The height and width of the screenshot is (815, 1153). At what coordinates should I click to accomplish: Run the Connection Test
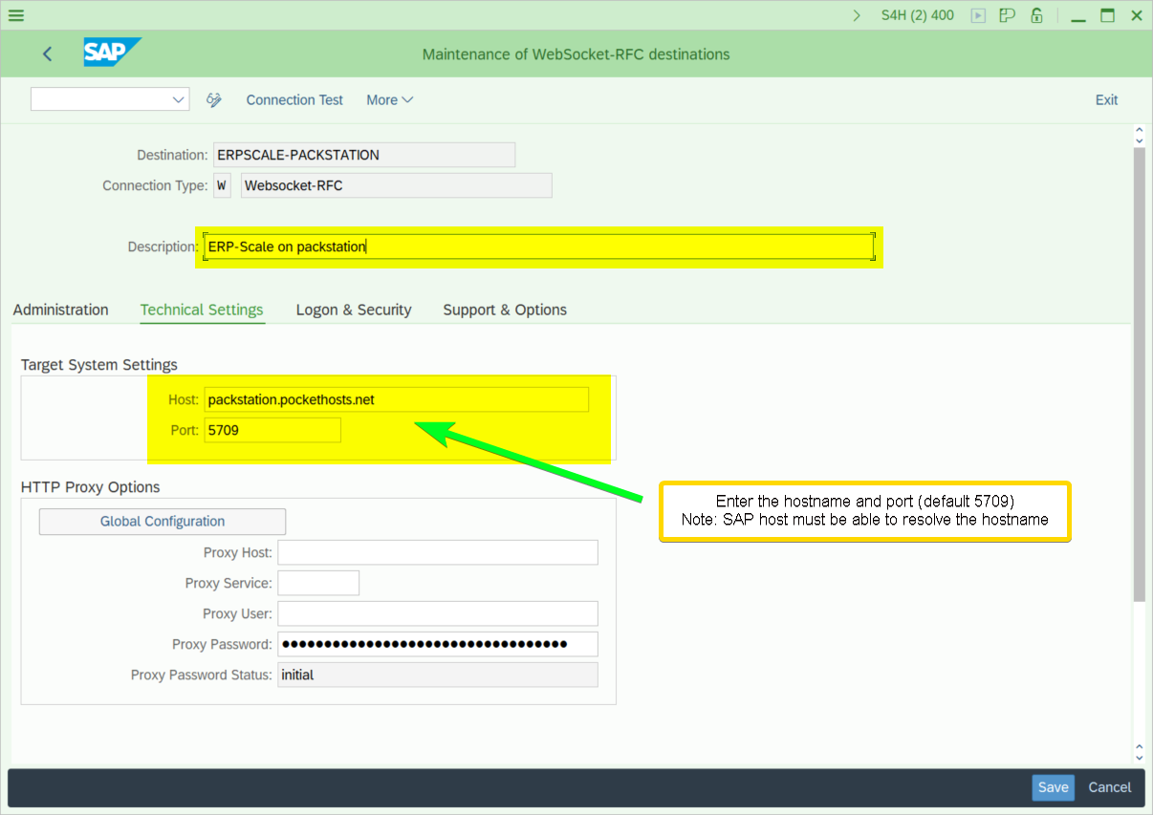[294, 99]
